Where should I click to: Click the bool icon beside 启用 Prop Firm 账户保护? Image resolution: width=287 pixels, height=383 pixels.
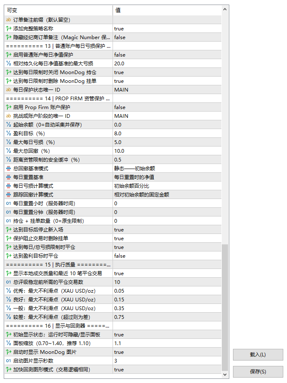(9, 107)
